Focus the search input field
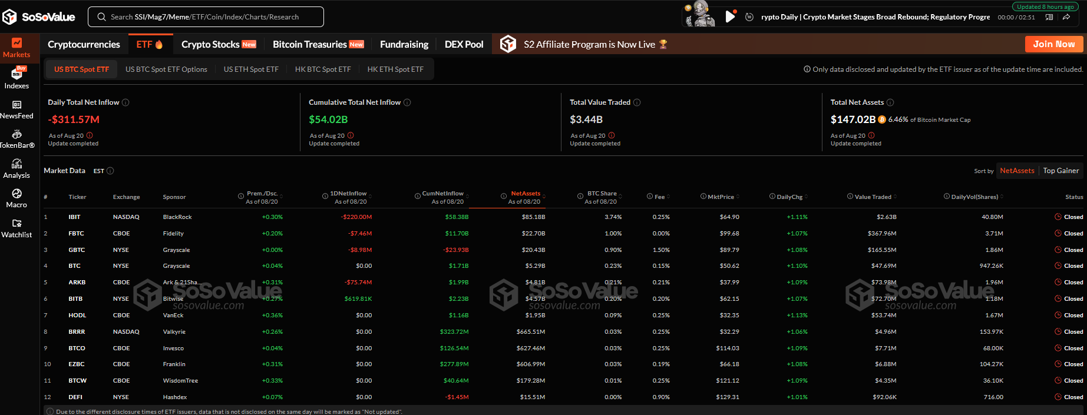The width and height of the screenshot is (1087, 415). pyautogui.click(x=206, y=17)
